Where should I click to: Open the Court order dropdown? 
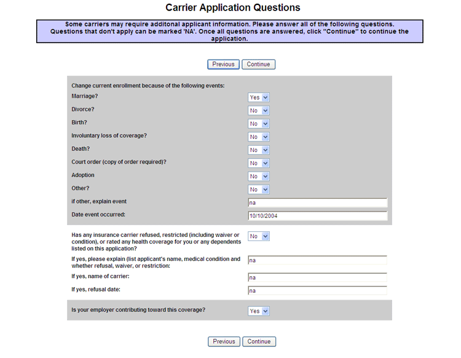259,164
